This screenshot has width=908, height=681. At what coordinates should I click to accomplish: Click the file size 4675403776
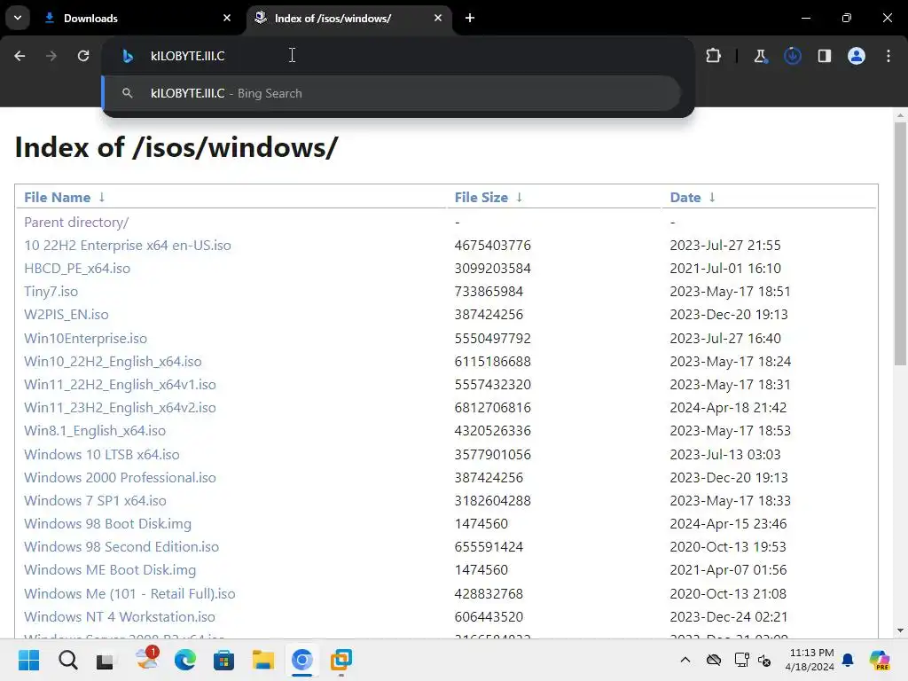pyautogui.click(x=493, y=246)
